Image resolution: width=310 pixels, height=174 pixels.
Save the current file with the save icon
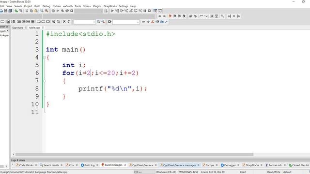pyautogui.click(x=5, y=11)
